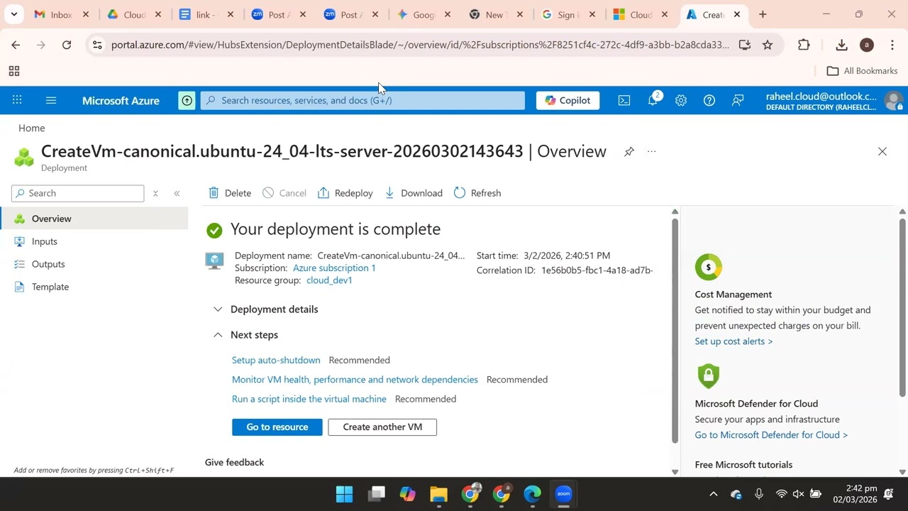This screenshot has width=908, height=511.
Task: Click the portal upgrade arrow icon
Action: tap(187, 100)
